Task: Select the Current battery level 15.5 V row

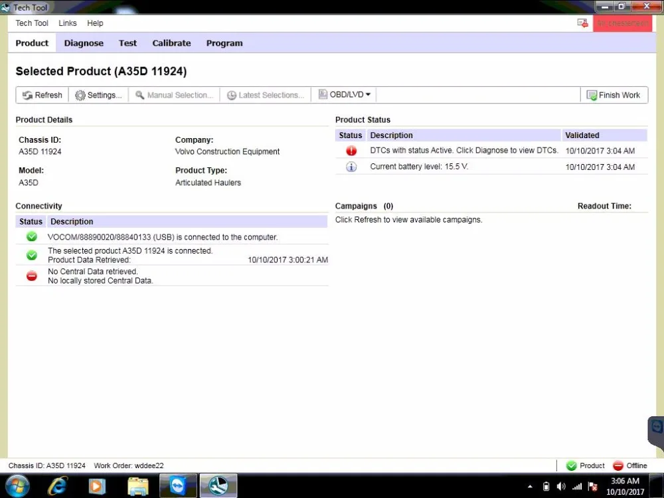Action: [491, 167]
